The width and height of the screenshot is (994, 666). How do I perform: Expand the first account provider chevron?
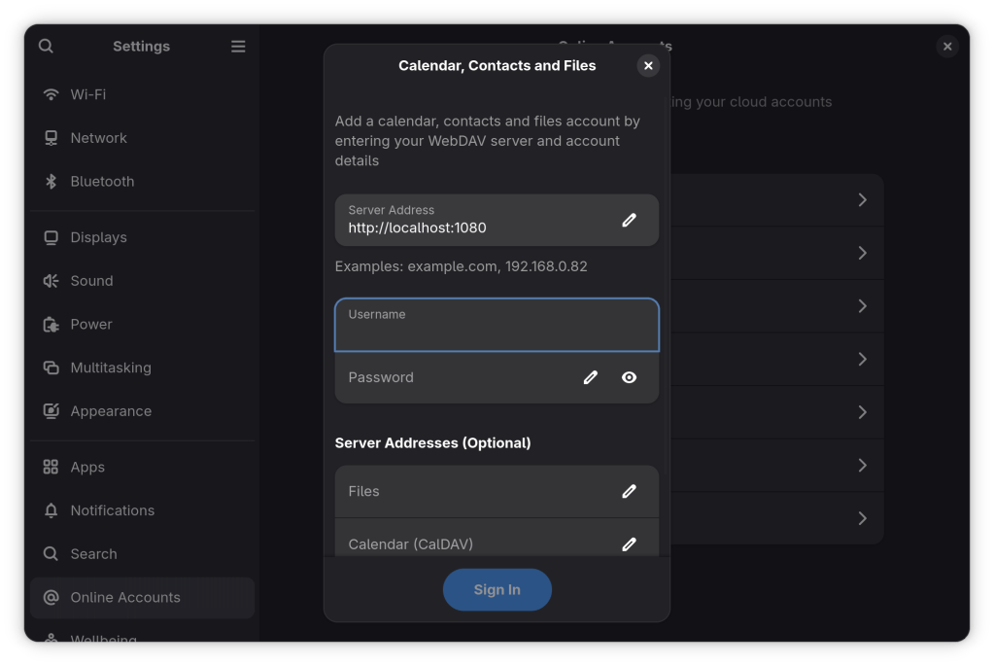(x=862, y=199)
